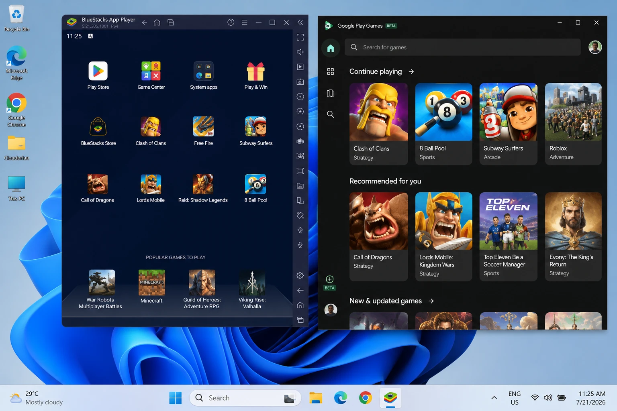This screenshot has width=617, height=411.
Task: Launch Call of Dragons in BlueStacks
Action: 98,184
